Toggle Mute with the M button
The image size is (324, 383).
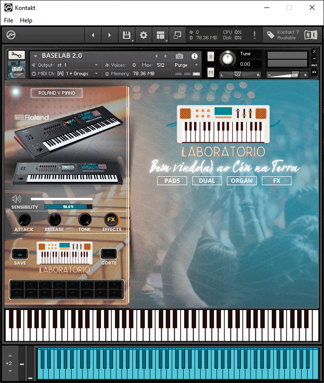tap(211, 73)
